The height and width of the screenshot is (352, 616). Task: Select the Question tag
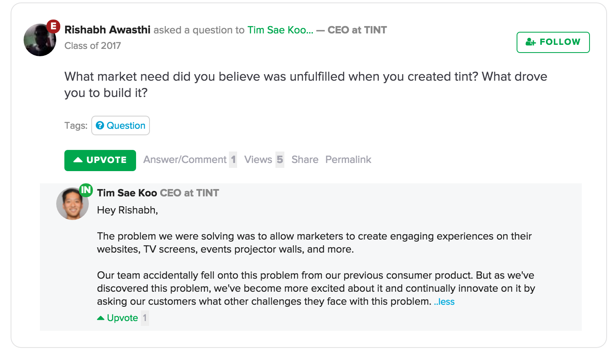coord(121,125)
